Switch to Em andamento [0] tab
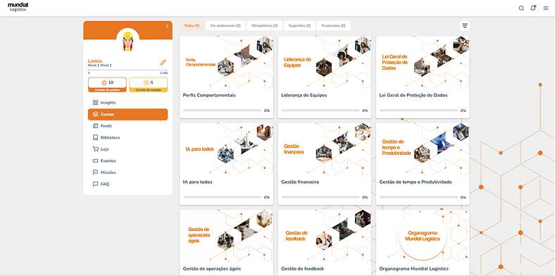 point(225,25)
